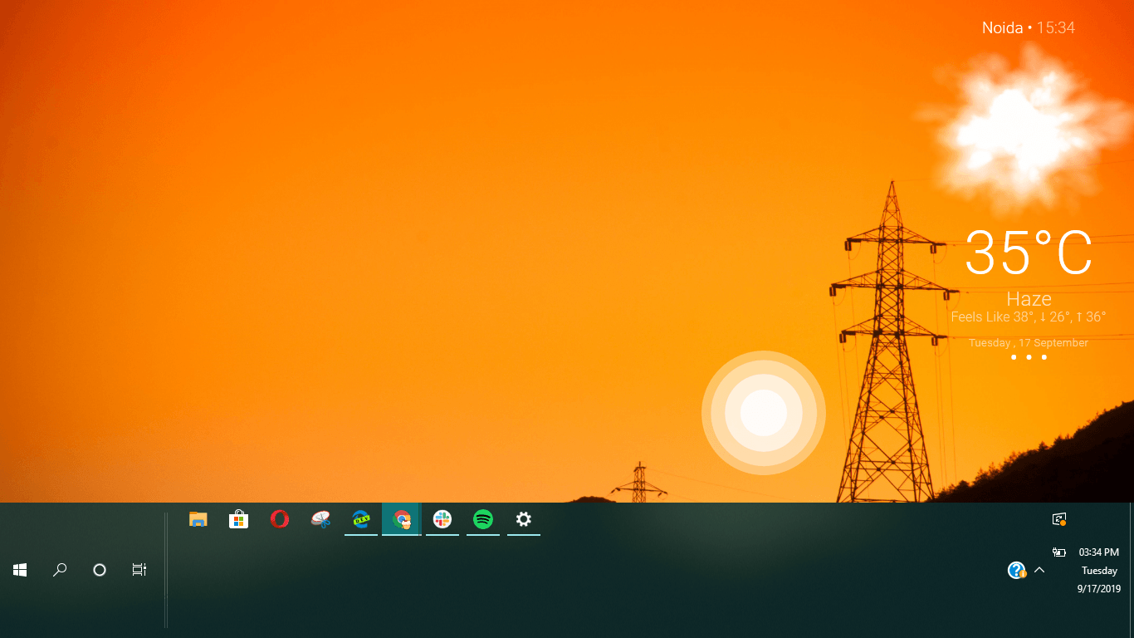The width and height of the screenshot is (1134, 638).
Task: Open the clock showing 03:34 PM
Action: [1099, 552]
